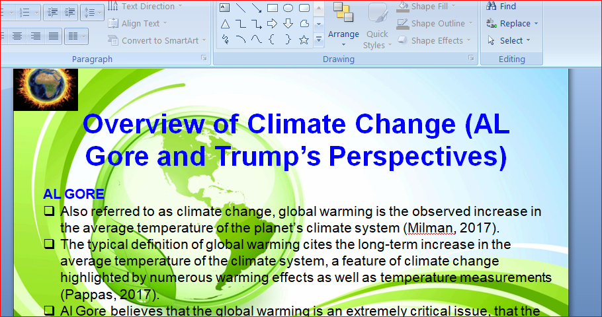
Task: Click the bullet beginning 'Al Gore believes'
Action: point(292,311)
